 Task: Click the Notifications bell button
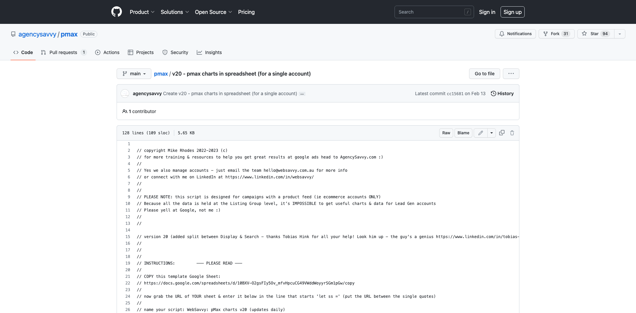(515, 34)
